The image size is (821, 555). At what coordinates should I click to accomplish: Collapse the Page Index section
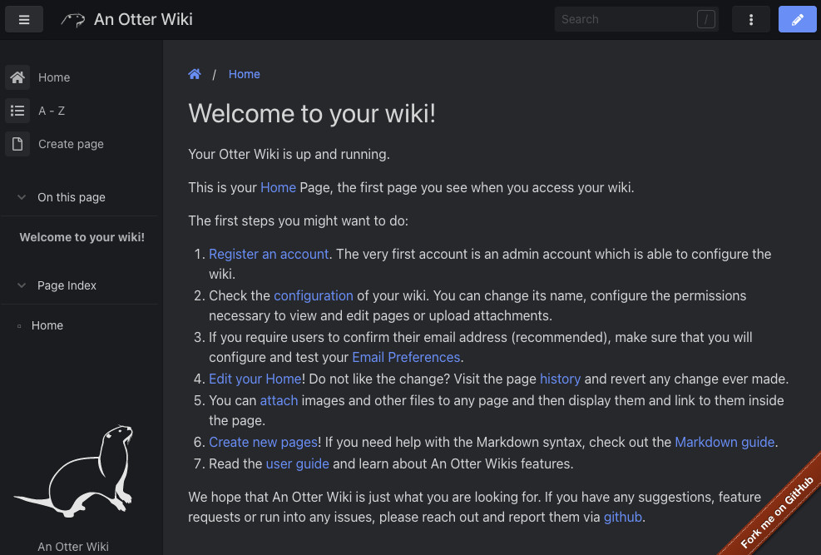tap(22, 285)
